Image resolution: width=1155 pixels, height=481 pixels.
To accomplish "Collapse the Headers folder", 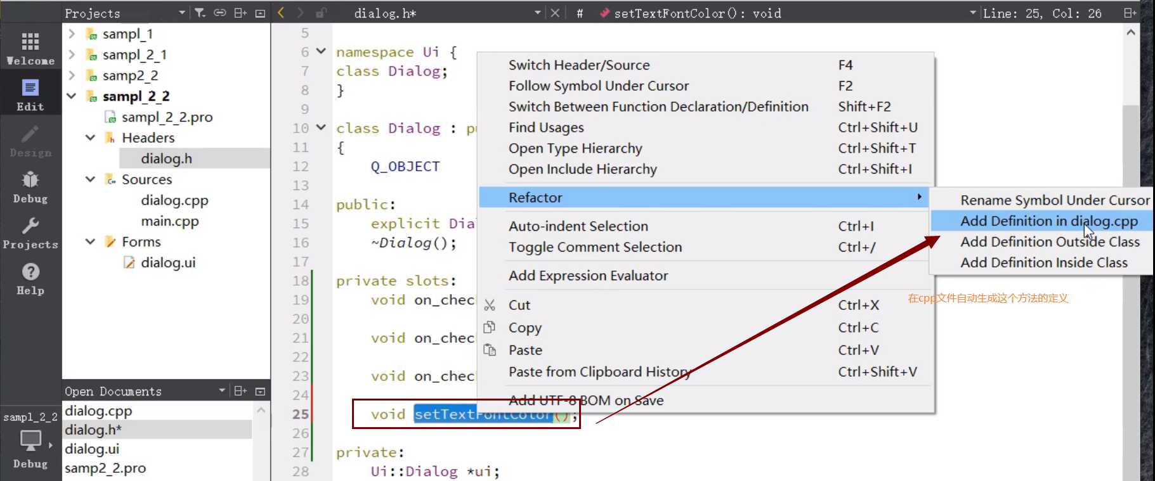I will point(90,138).
